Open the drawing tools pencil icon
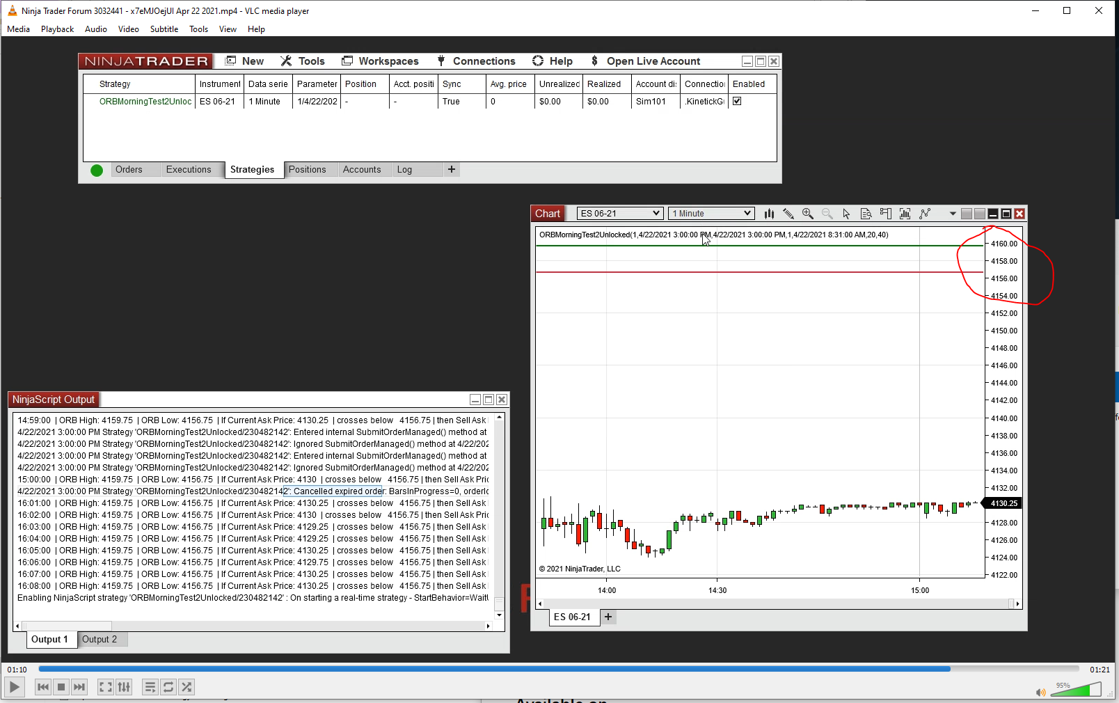The width and height of the screenshot is (1119, 703). point(788,214)
